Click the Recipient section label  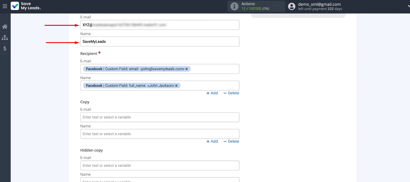pos(89,54)
